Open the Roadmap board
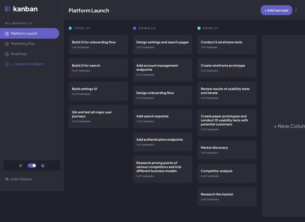This screenshot has width=305, height=222. 19,54
